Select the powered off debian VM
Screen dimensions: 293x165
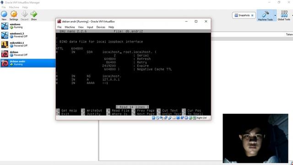(28, 54)
